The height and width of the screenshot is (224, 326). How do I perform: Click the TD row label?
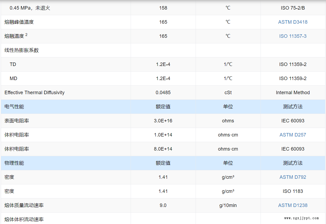13,64
